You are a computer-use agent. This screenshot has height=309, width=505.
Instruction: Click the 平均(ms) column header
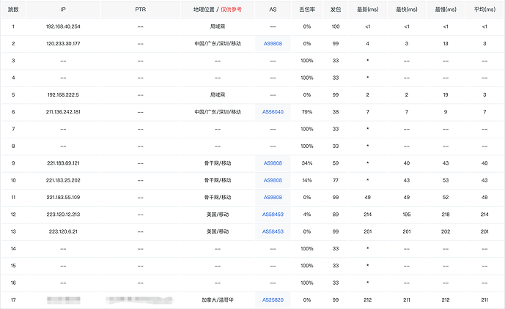[484, 10]
